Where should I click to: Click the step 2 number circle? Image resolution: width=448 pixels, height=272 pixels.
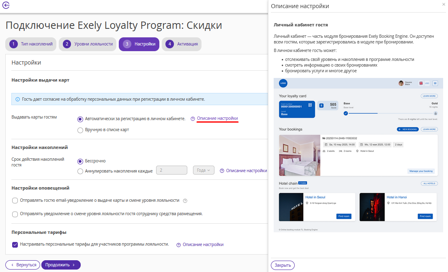67,44
